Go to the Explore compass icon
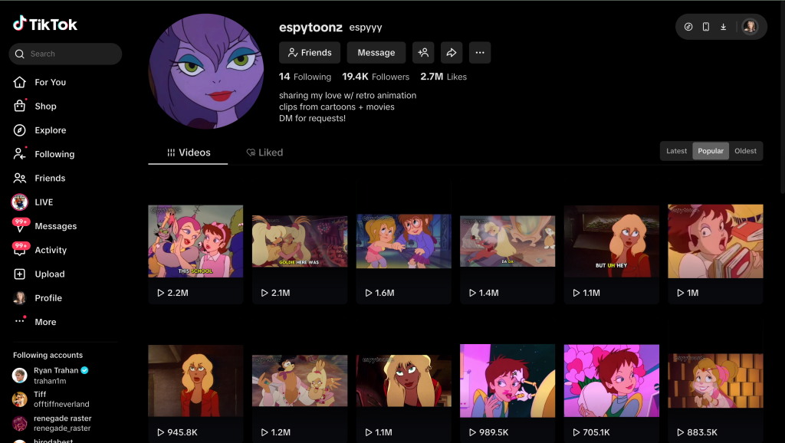Screen dimensions: 785x443 click(x=20, y=130)
